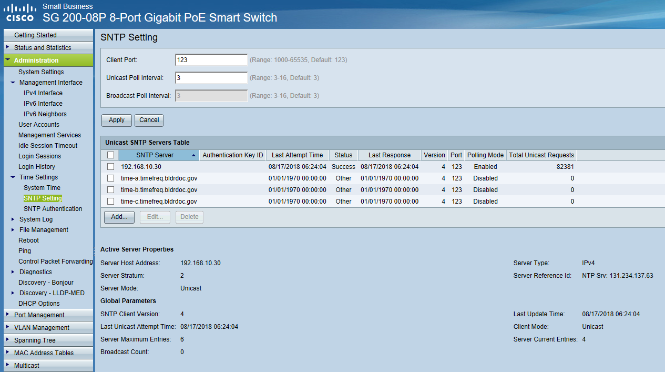Open Discovery - Bonjour page
Screen dimensions: 665x372
(46, 283)
